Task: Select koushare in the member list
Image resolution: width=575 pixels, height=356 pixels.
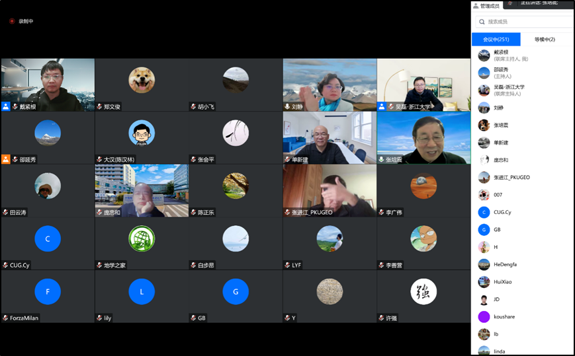Action: (504, 316)
